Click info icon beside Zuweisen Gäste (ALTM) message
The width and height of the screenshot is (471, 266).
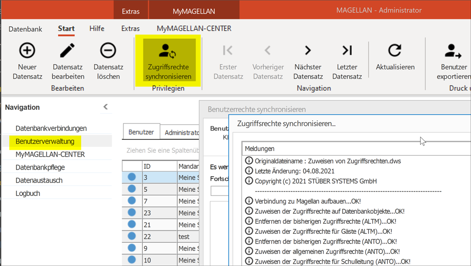pos(249,231)
